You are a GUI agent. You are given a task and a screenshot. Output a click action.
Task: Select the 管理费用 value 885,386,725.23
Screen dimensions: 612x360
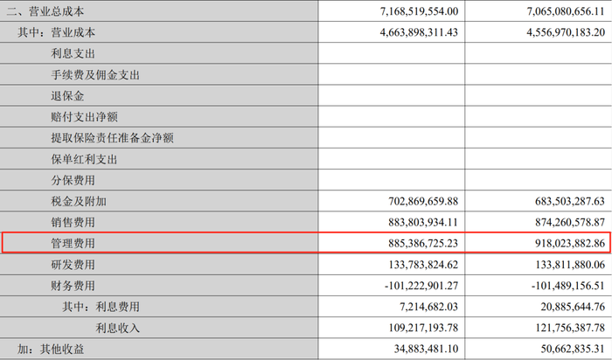click(423, 244)
